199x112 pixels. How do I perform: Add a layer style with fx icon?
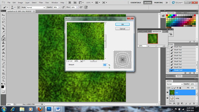(174, 104)
